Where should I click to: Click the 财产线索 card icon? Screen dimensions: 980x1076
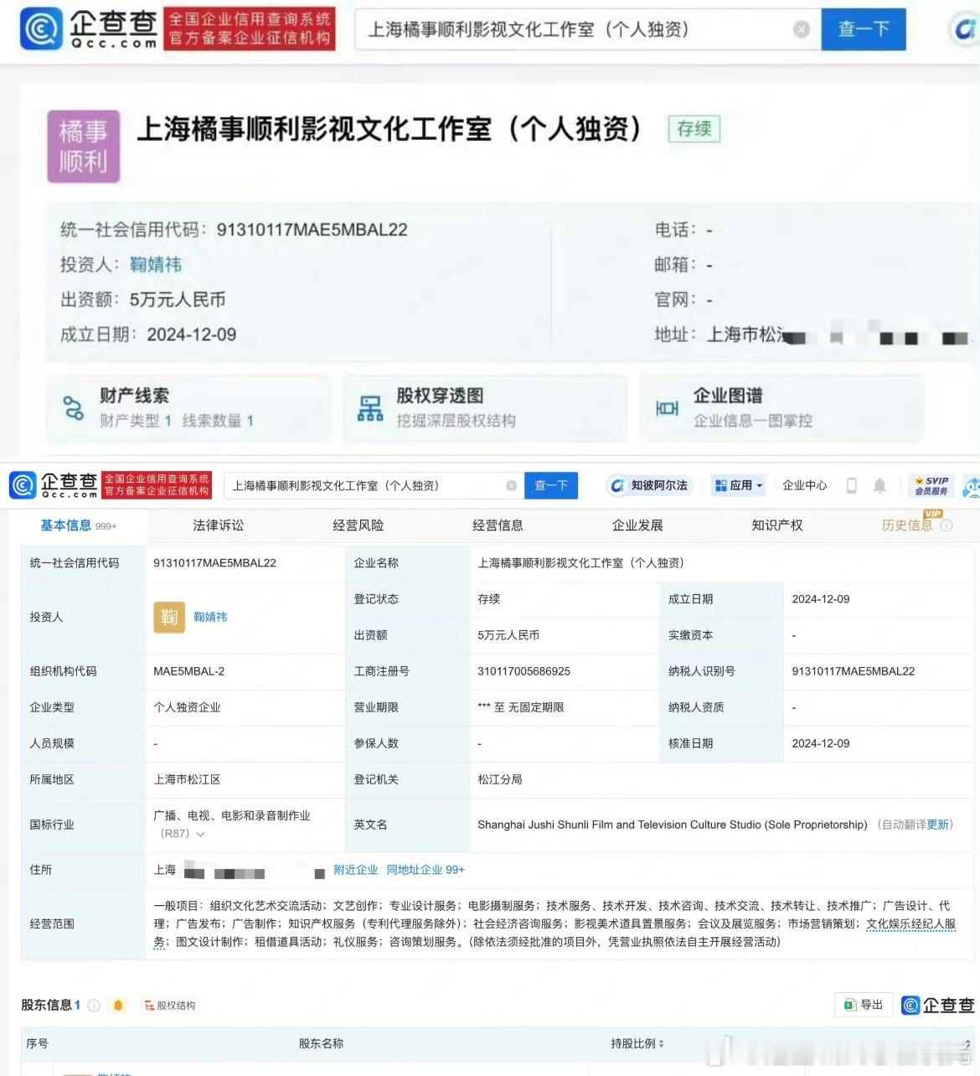point(74,408)
